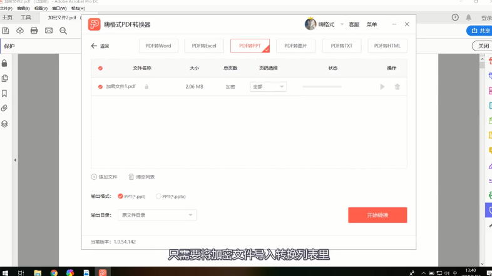Toggle the checkbox for 加密文件1.pdf

100,87
